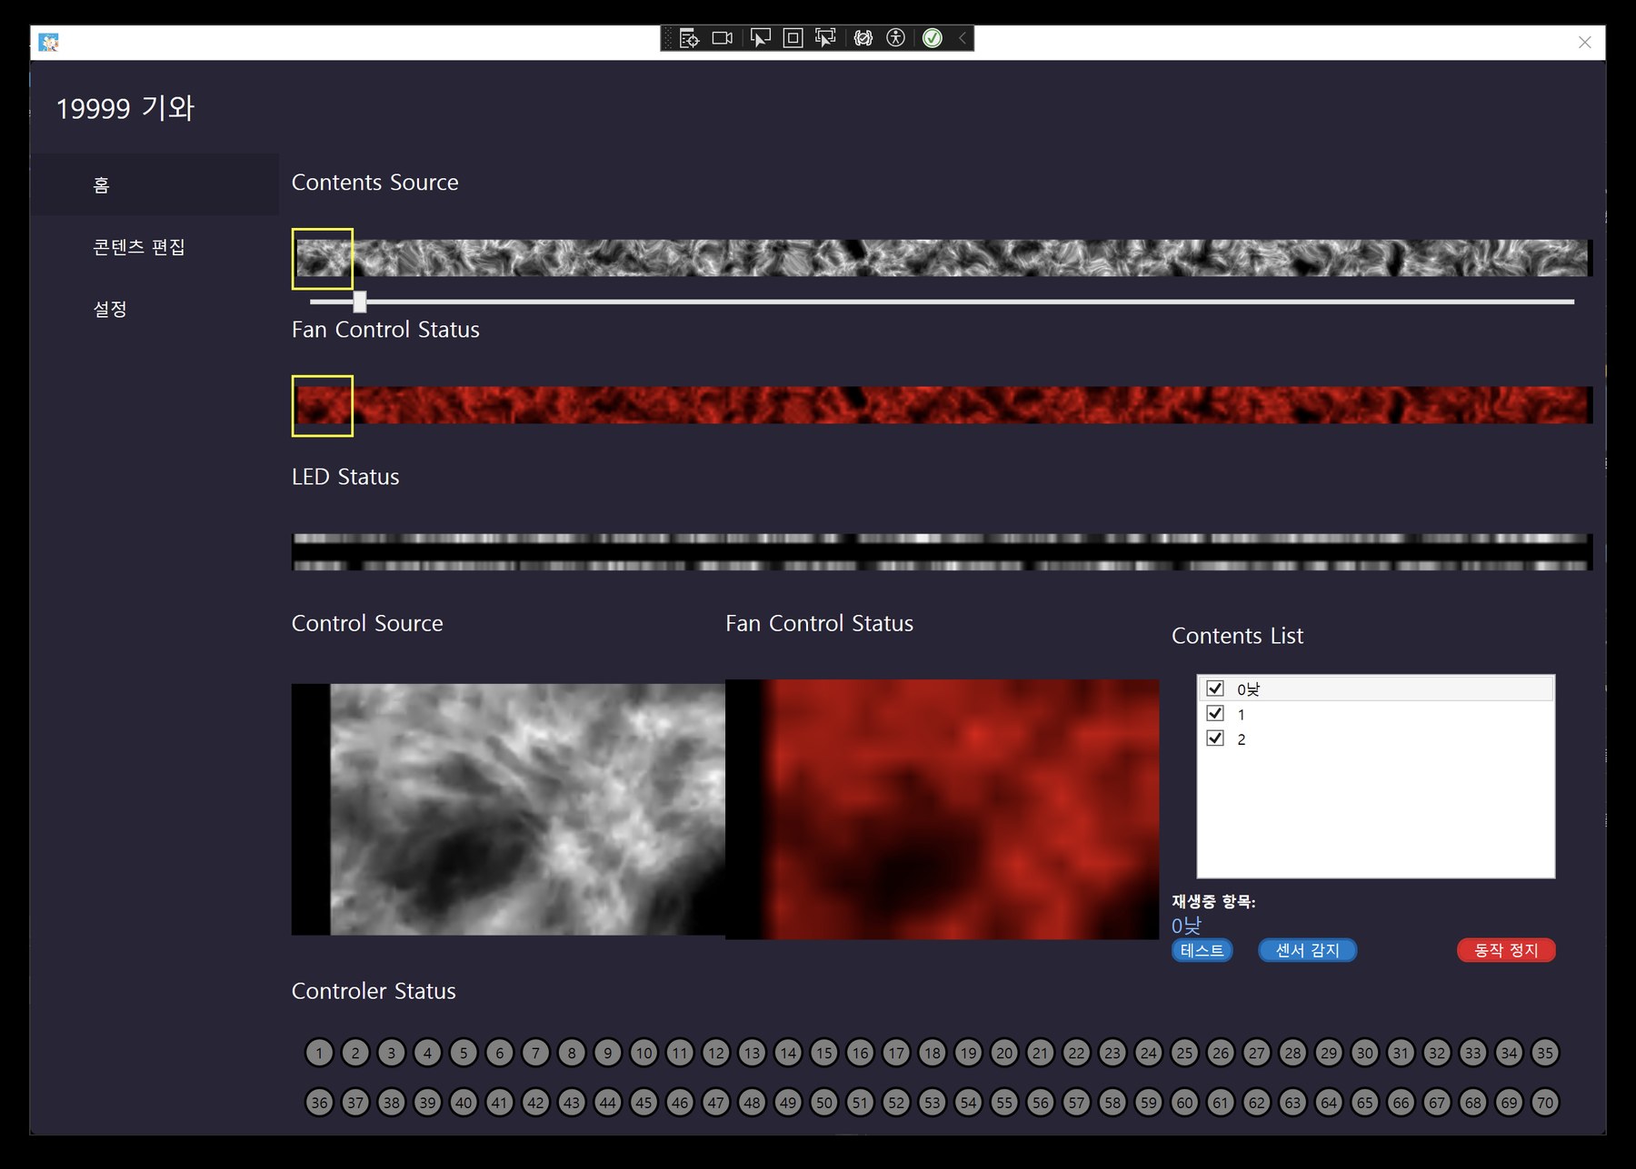Enable Track Focused Element icon
1636x1169 pixels.
tap(825, 38)
